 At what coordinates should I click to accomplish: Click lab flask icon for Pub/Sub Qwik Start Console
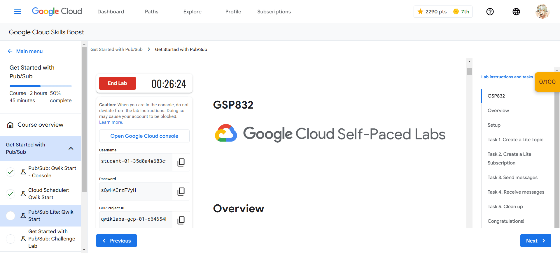tap(23, 172)
